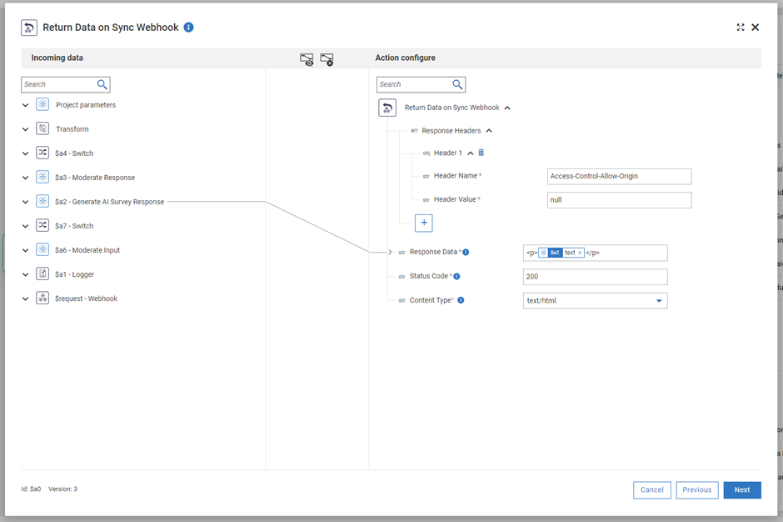Screen dimensions: 783x522
Task: Click the $a6 Moderate Input node icon
Action: (x=42, y=249)
